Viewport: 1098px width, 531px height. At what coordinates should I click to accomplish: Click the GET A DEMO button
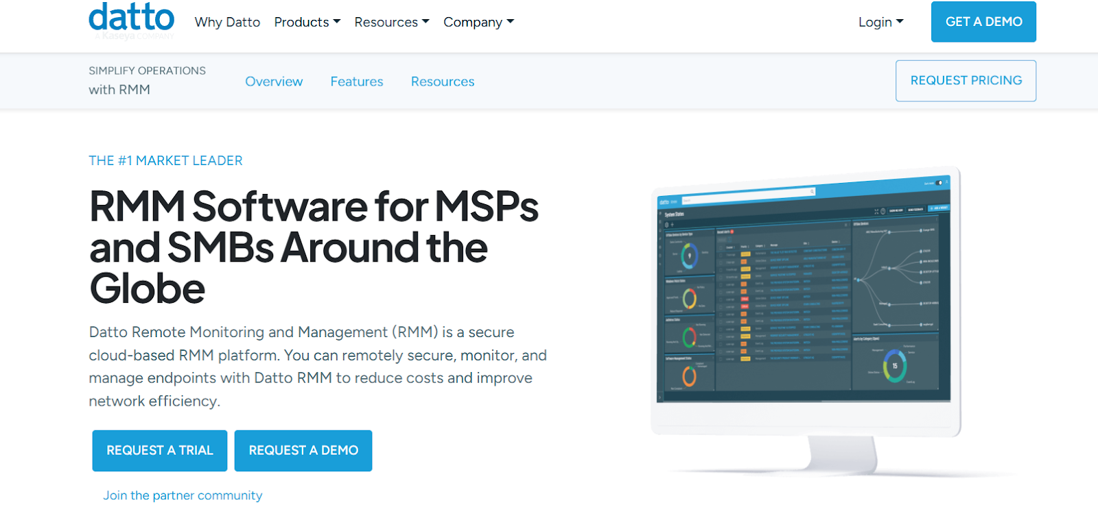pos(983,22)
